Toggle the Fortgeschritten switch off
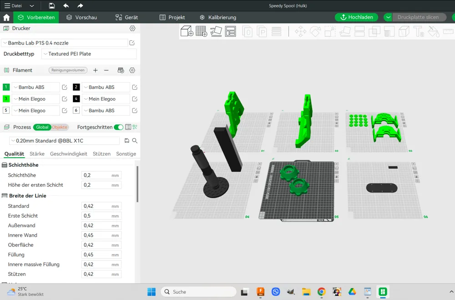455x300 pixels. [118, 127]
